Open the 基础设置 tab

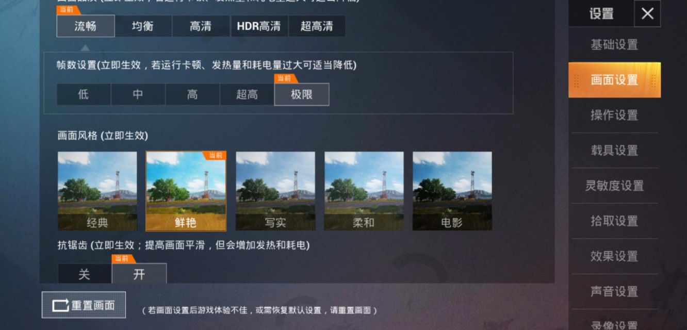pos(614,44)
